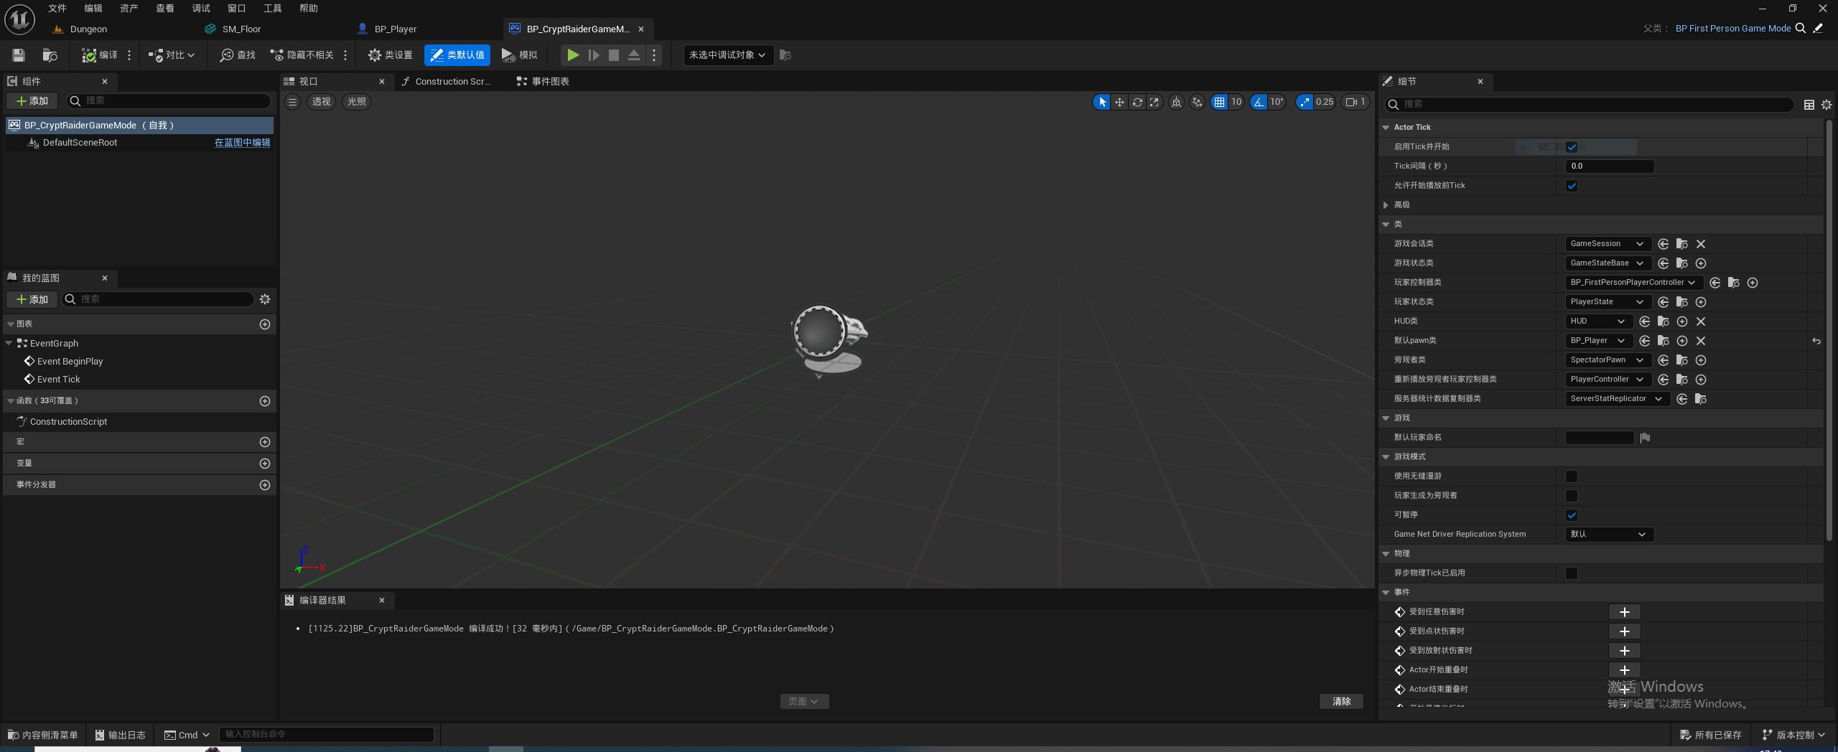Toggle the 玩家生成为旁观者 checkbox
This screenshot has width=1838, height=752.
[x=1572, y=496]
